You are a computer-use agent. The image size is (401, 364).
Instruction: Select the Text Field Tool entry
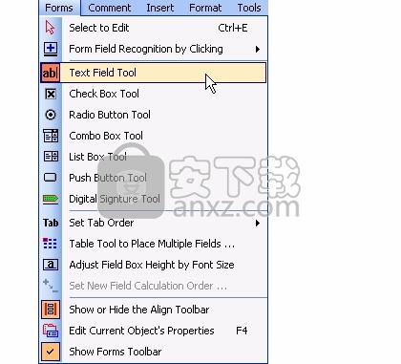(153, 73)
